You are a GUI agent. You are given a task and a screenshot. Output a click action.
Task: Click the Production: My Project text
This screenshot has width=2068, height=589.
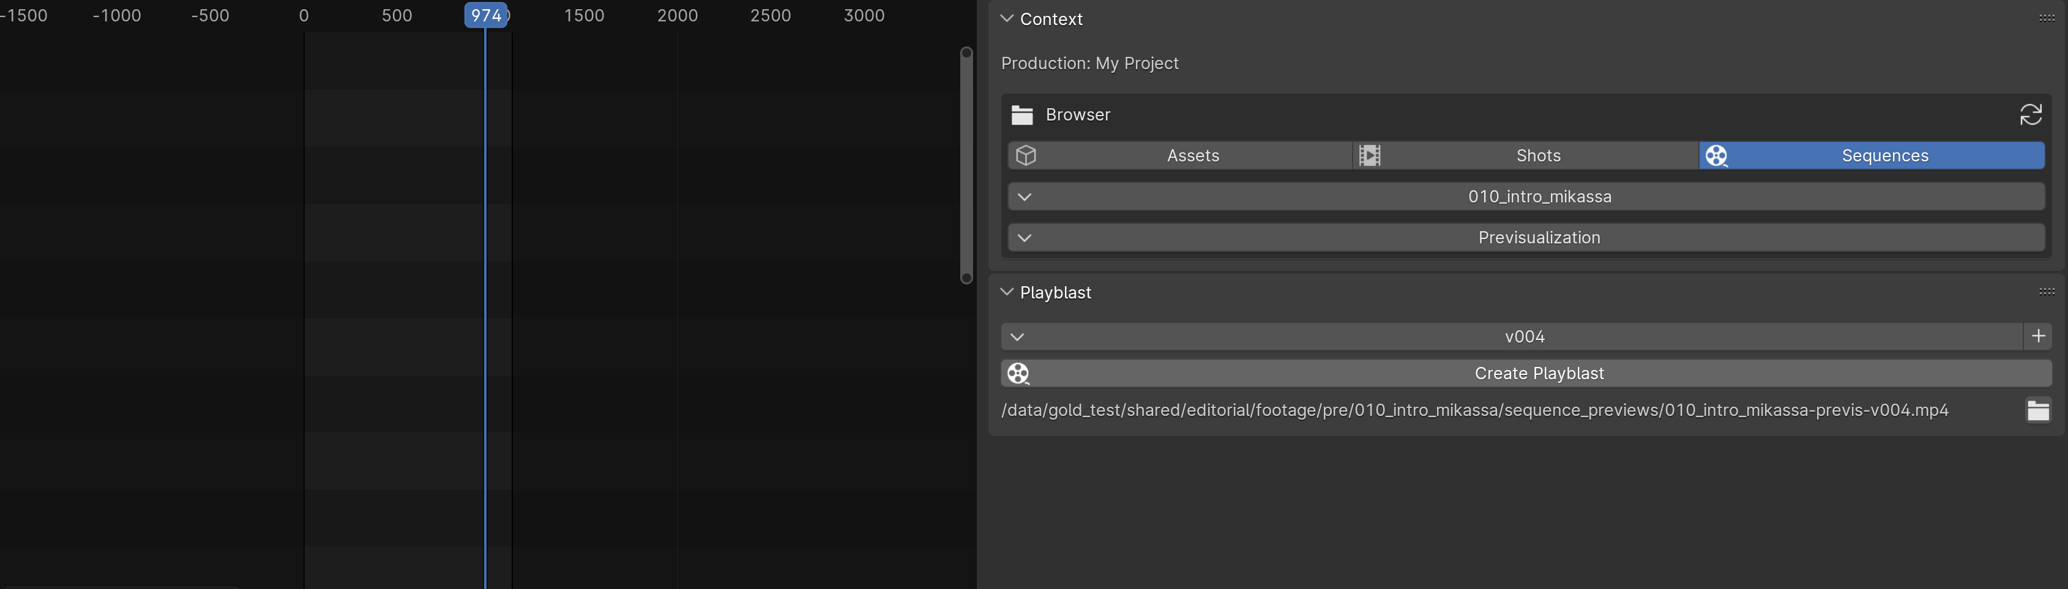(1089, 64)
